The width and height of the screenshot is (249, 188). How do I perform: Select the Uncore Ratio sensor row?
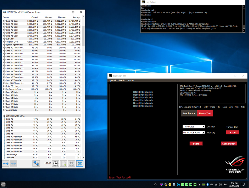pos(42,110)
